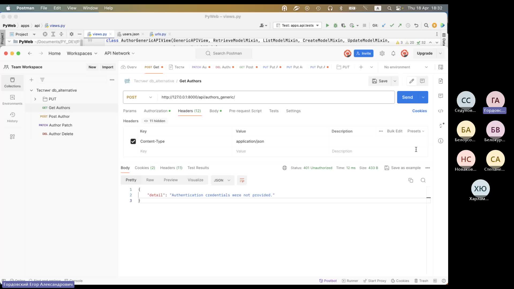This screenshot has height=289, width=514.
Task: Open the JSON format dropdown
Action: point(222,180)
